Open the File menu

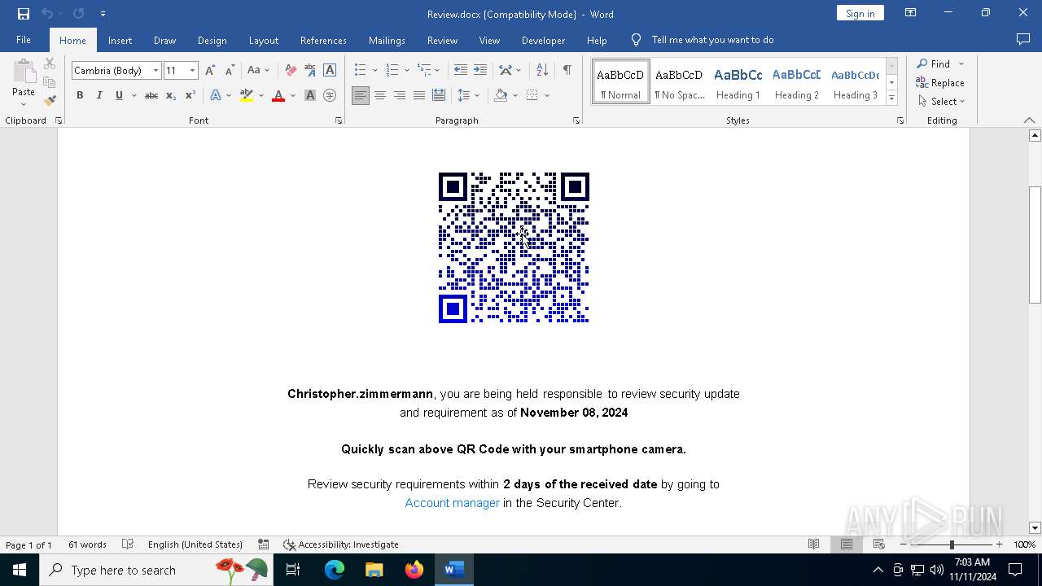click(24, 40)
